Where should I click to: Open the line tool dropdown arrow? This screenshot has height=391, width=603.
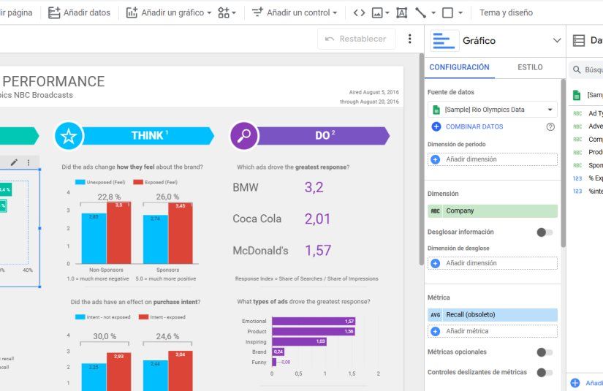[x=433, y=12]
